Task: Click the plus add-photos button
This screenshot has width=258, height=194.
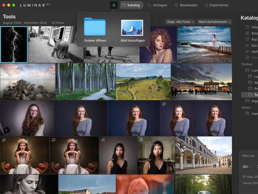Action: [x=114, y=5]
